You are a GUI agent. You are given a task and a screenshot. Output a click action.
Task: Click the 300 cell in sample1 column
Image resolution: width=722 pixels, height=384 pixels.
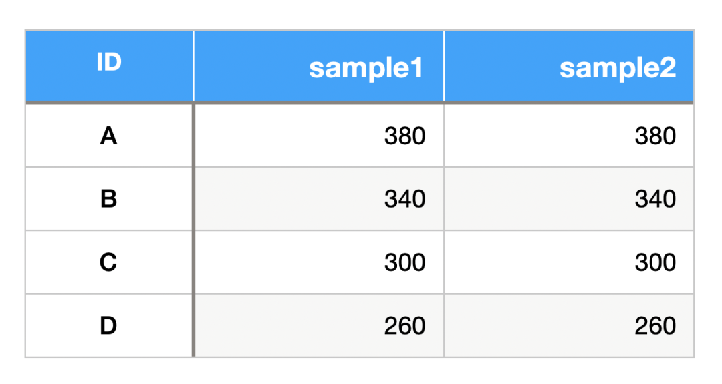point(404,262)
